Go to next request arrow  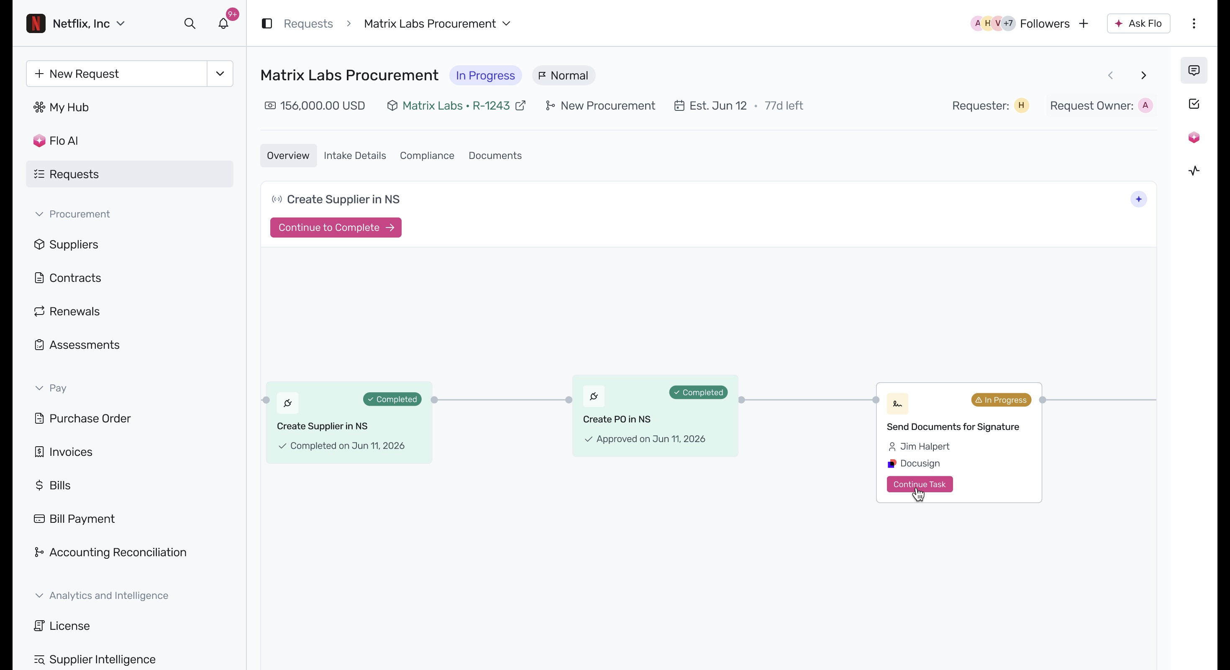[x=1143, y=75]
